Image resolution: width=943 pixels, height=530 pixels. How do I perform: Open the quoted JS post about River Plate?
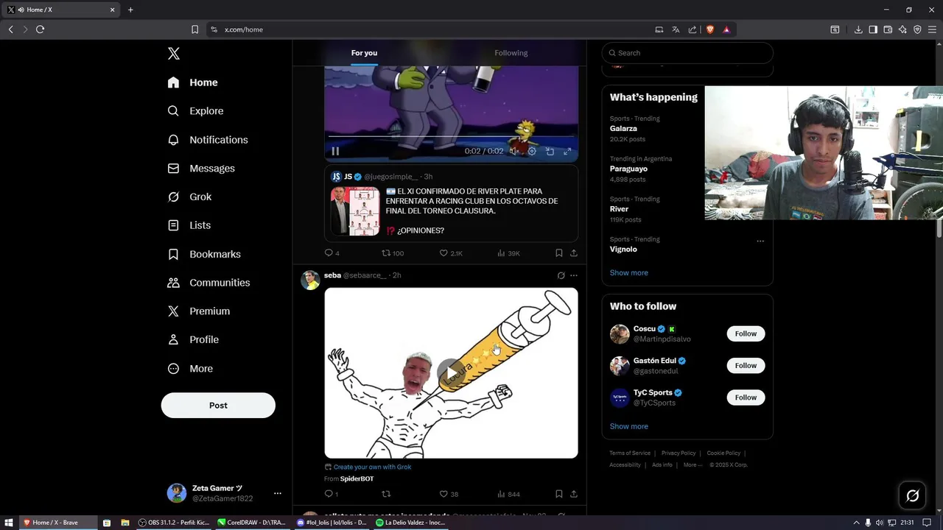[451, 204]
